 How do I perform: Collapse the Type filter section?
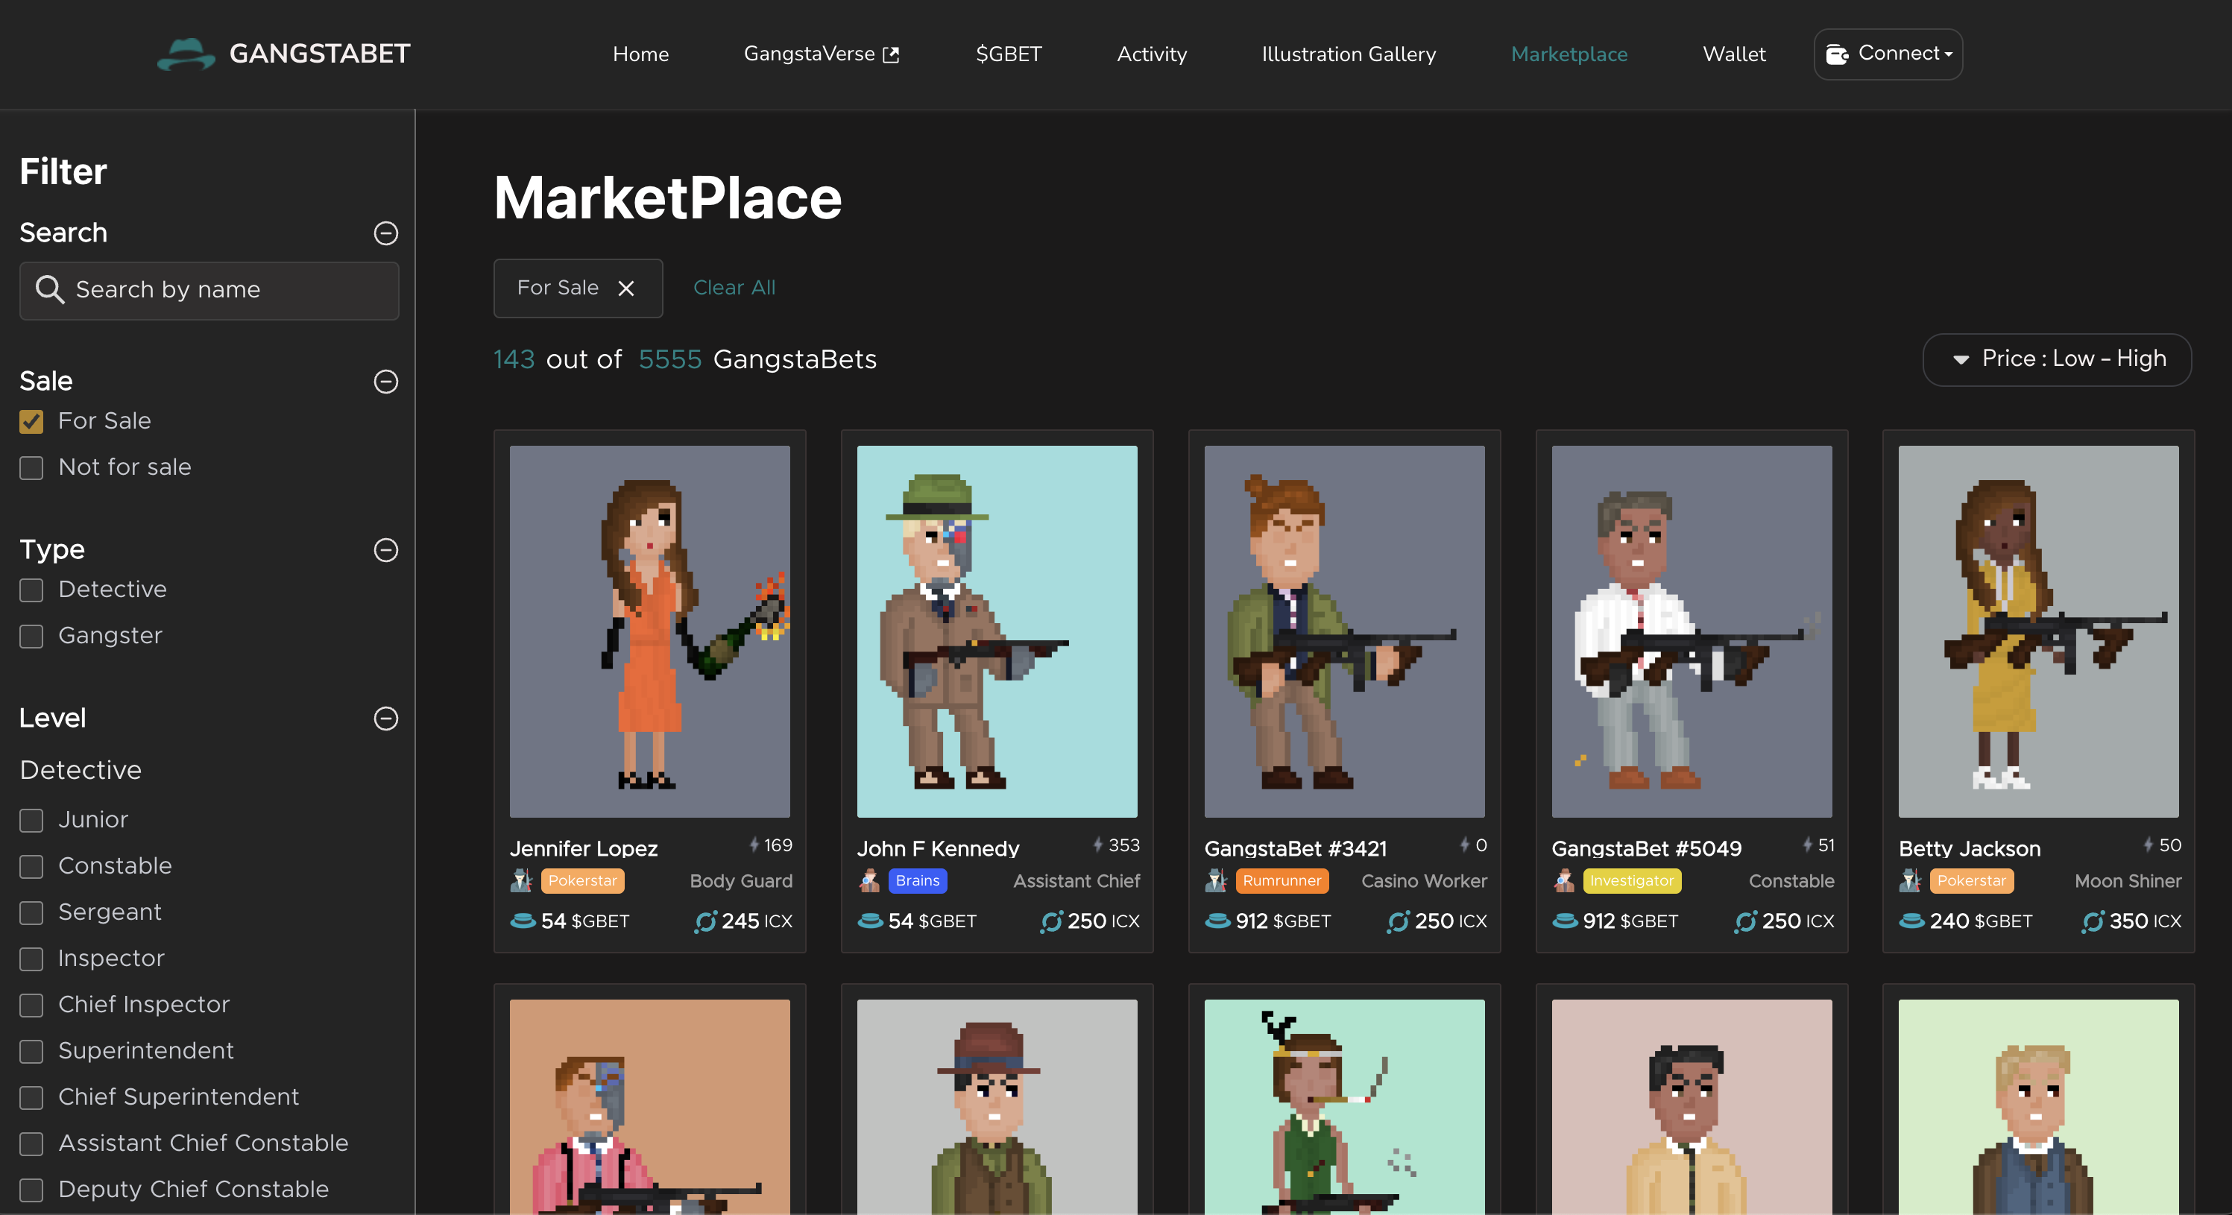pos(385,550)
